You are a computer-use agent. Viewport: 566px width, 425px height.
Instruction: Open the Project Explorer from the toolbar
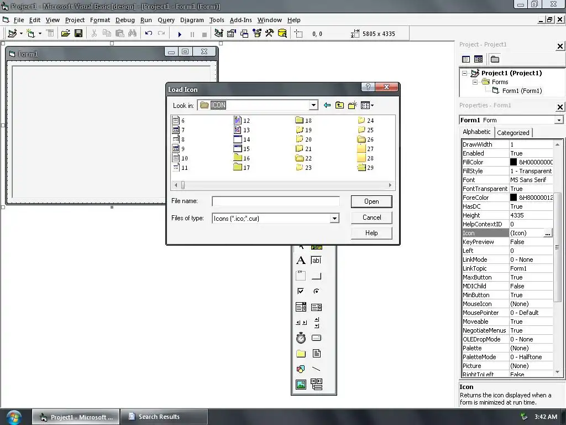click(218, 34)
